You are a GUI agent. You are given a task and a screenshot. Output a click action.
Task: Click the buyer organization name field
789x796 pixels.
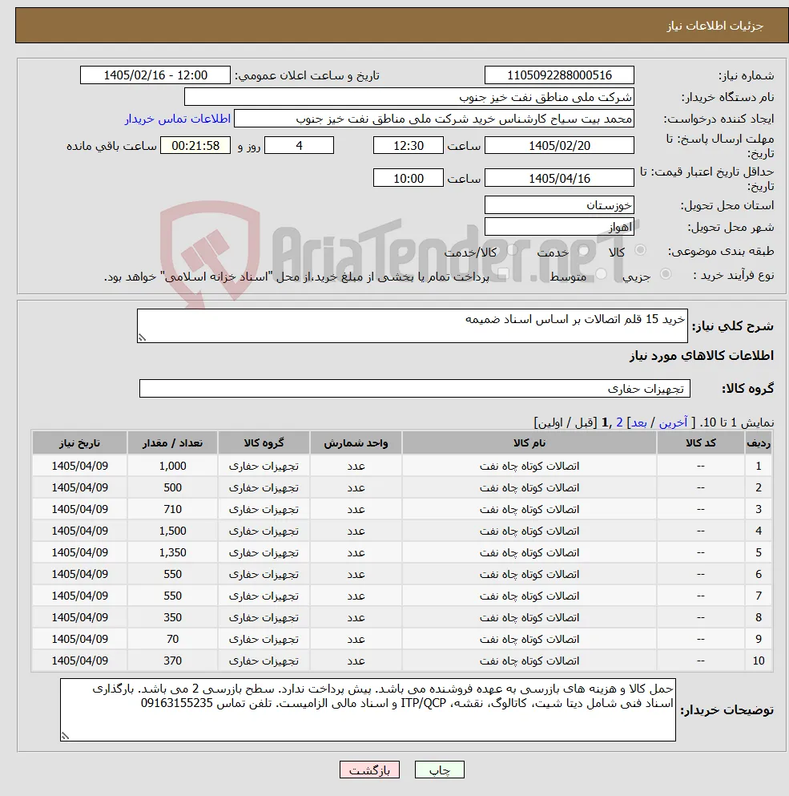click(409, 97)
